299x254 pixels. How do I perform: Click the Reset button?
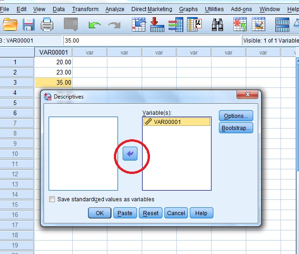(150, 213)
